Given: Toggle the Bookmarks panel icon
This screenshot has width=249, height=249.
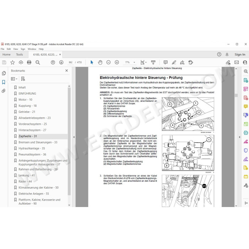Looking at the screenshot, I should pyautogui.click(x=4, y=82).
